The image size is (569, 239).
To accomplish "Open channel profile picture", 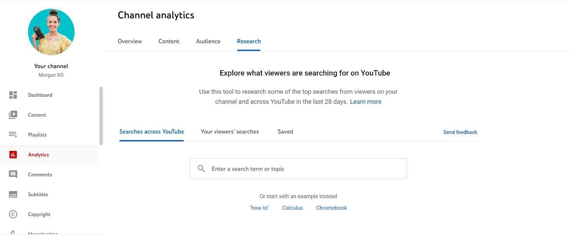I will pyautogui.click(x=51, y=32).
